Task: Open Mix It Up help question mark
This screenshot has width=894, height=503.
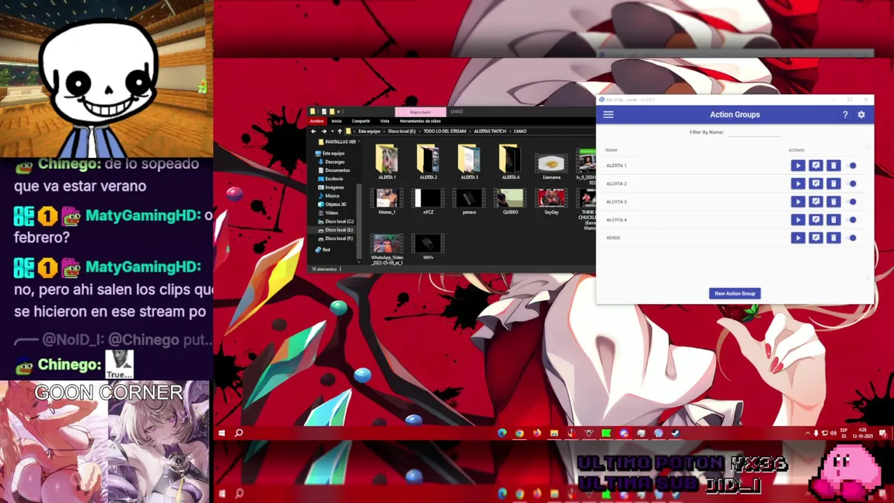Action: [845, 115]
